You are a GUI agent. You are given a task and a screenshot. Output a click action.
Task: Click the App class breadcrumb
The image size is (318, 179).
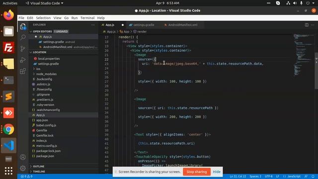tap(125, 31)
